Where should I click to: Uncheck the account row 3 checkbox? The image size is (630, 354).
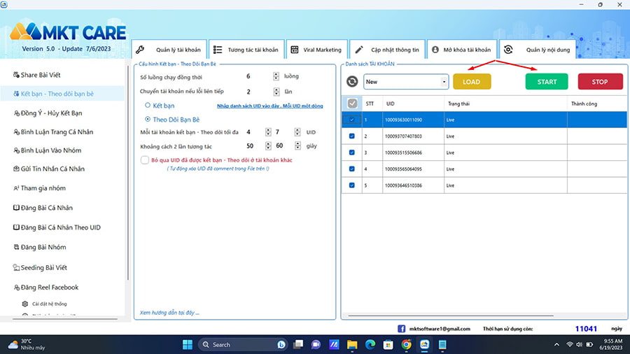tap(352, 153)
